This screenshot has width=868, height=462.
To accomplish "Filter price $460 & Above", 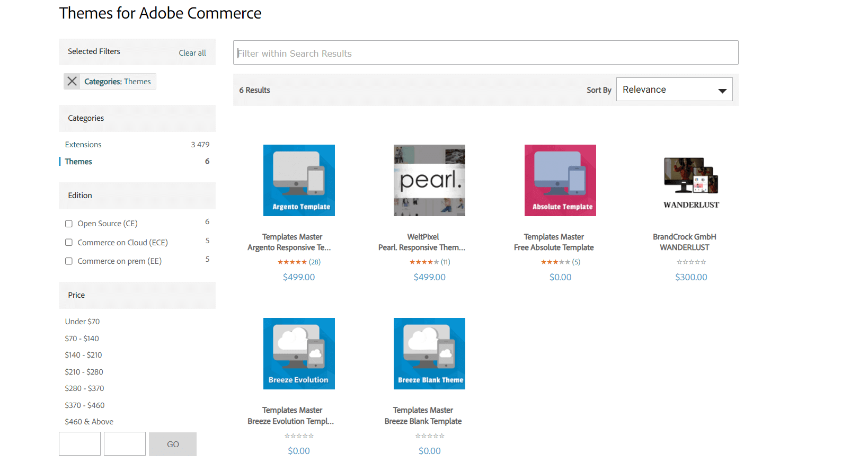I will pyautogui.click(x=89, y=421).
